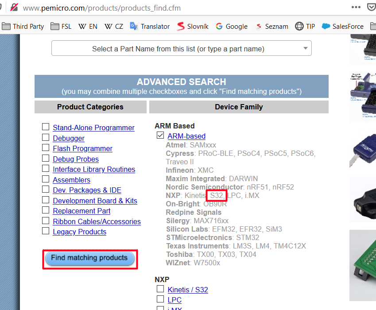Open the W EN Wikipedia bookmark

87,26
